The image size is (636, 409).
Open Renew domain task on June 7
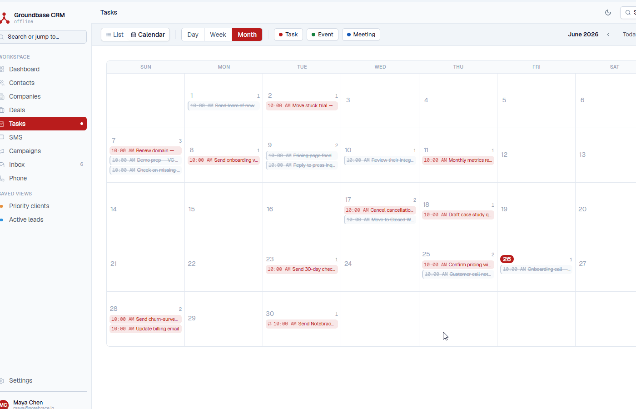tap(145, 150)
